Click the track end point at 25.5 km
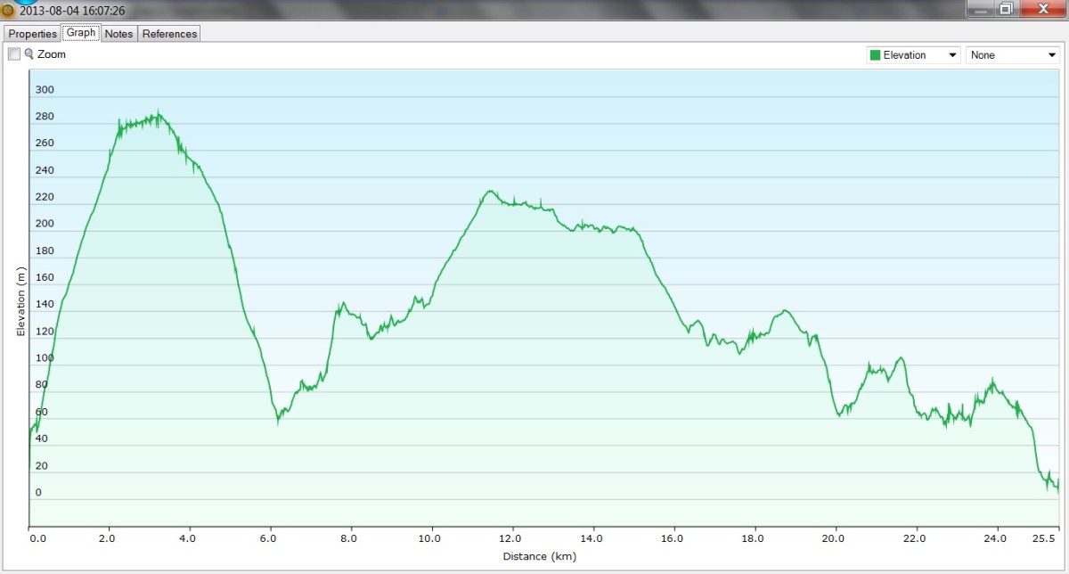Screen dimensions: 1069x574 tap(1057, 488)
